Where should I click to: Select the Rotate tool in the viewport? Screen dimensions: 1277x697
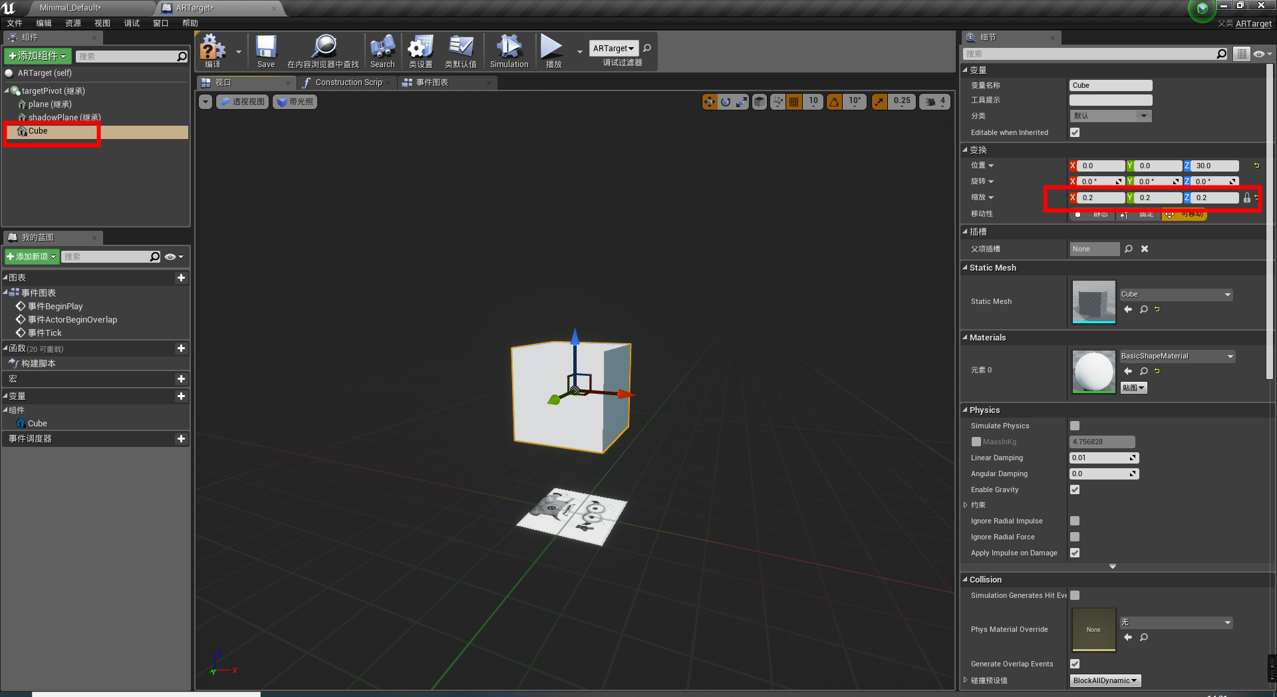pyautogui.click(x=725, y=102)
